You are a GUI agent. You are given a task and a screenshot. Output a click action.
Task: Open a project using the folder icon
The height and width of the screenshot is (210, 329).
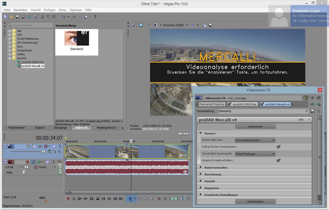pos(11,17)
